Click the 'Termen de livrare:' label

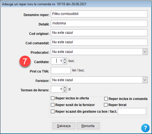35,90
